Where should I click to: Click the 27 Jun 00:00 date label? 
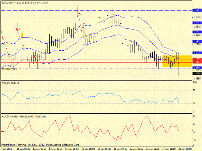point(169,149)
